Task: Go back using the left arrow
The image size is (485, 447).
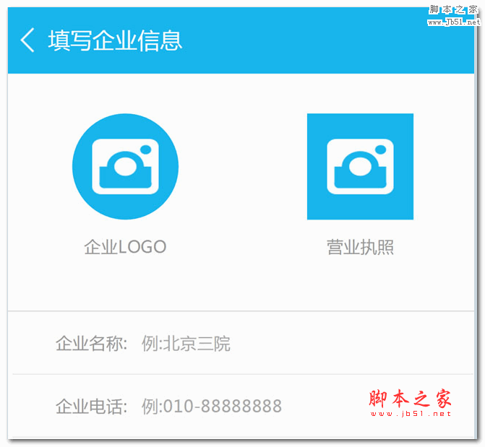Action: (x=27, y=40)
